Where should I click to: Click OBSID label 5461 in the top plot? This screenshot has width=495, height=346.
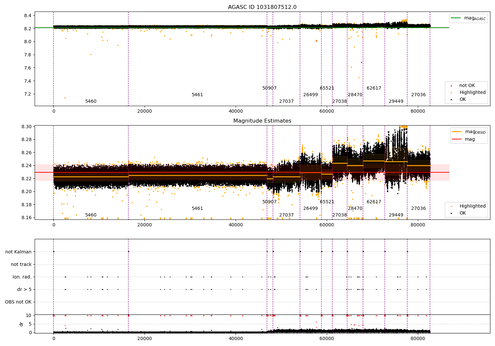(197, 95)
